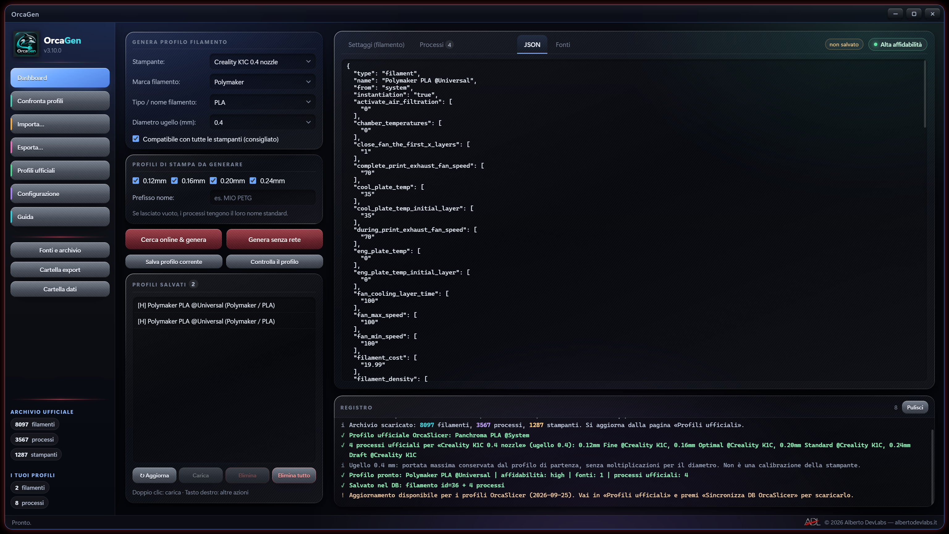Click the 8 processi counter under I tuoi profili
This screenshot has width=949, height=534.
[29, 503]
